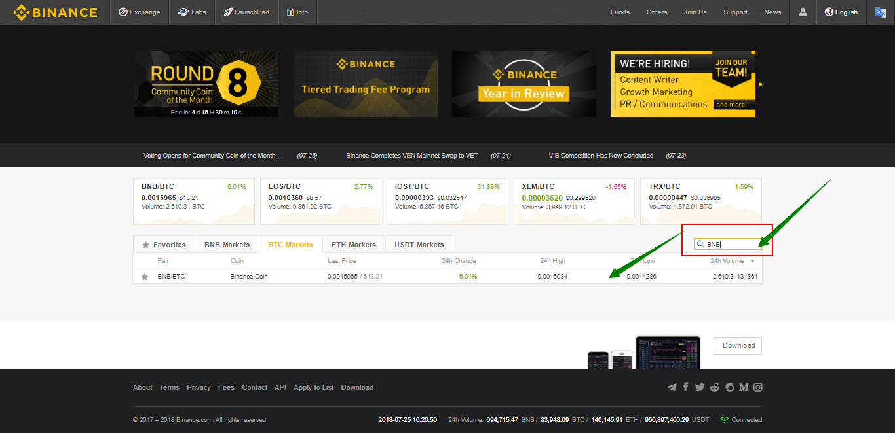Click the Download button

(x=738, y=345)
